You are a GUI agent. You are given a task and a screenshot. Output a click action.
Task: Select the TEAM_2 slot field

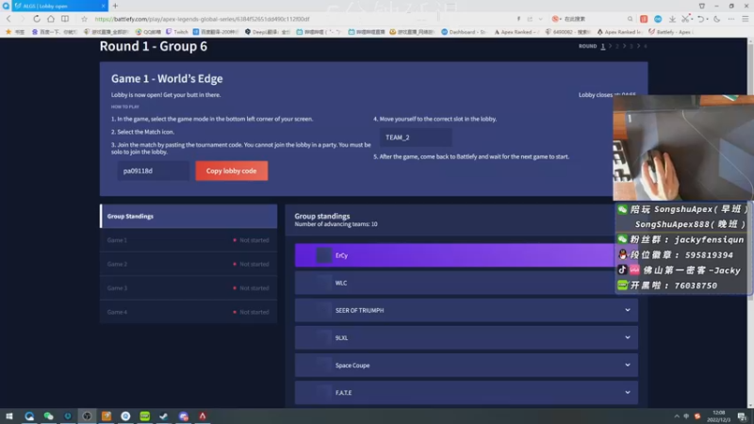tap(416, 138)
